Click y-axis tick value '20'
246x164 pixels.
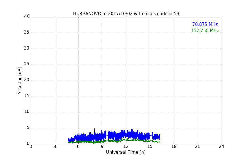pos(27,80)
